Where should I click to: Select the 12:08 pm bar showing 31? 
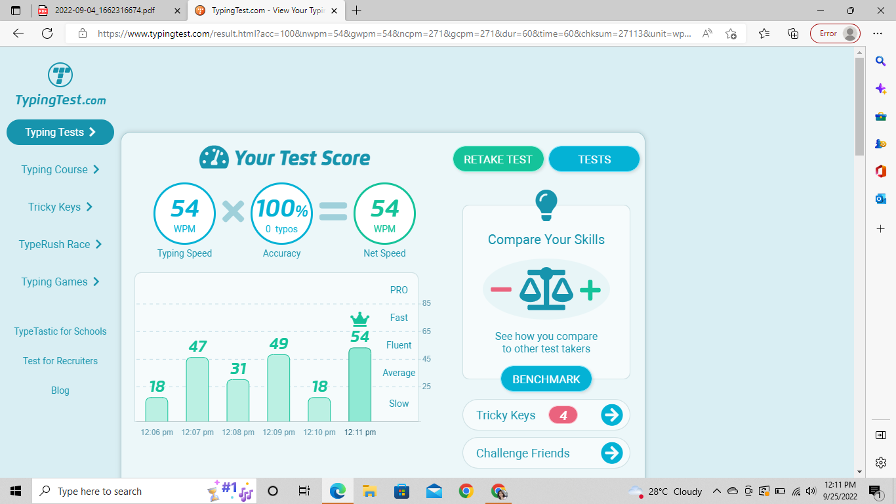tap(238, 400)
